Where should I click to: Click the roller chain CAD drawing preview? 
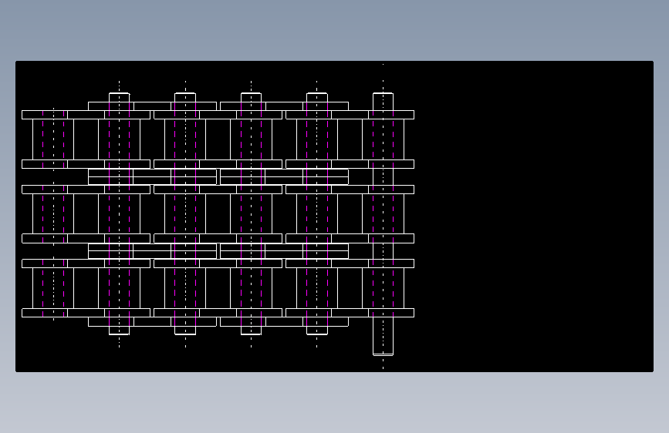coord(334,216)
